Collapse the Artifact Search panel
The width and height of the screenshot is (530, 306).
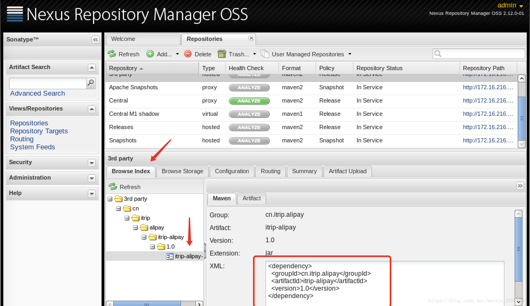coord(92,68)
